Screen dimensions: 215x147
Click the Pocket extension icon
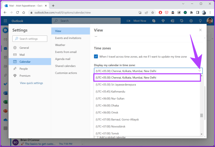pyautogui.click(x=167, y=13)
